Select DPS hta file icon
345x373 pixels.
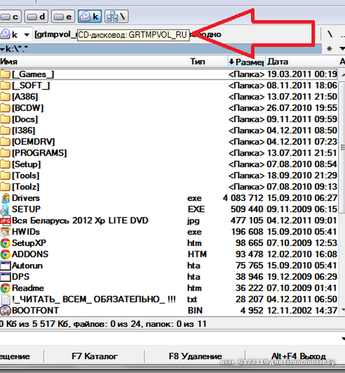click(5, 277)
